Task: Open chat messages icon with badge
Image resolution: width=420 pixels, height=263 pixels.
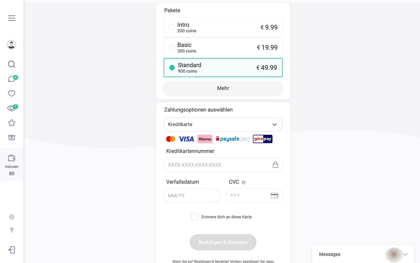Action: (13, 79)
